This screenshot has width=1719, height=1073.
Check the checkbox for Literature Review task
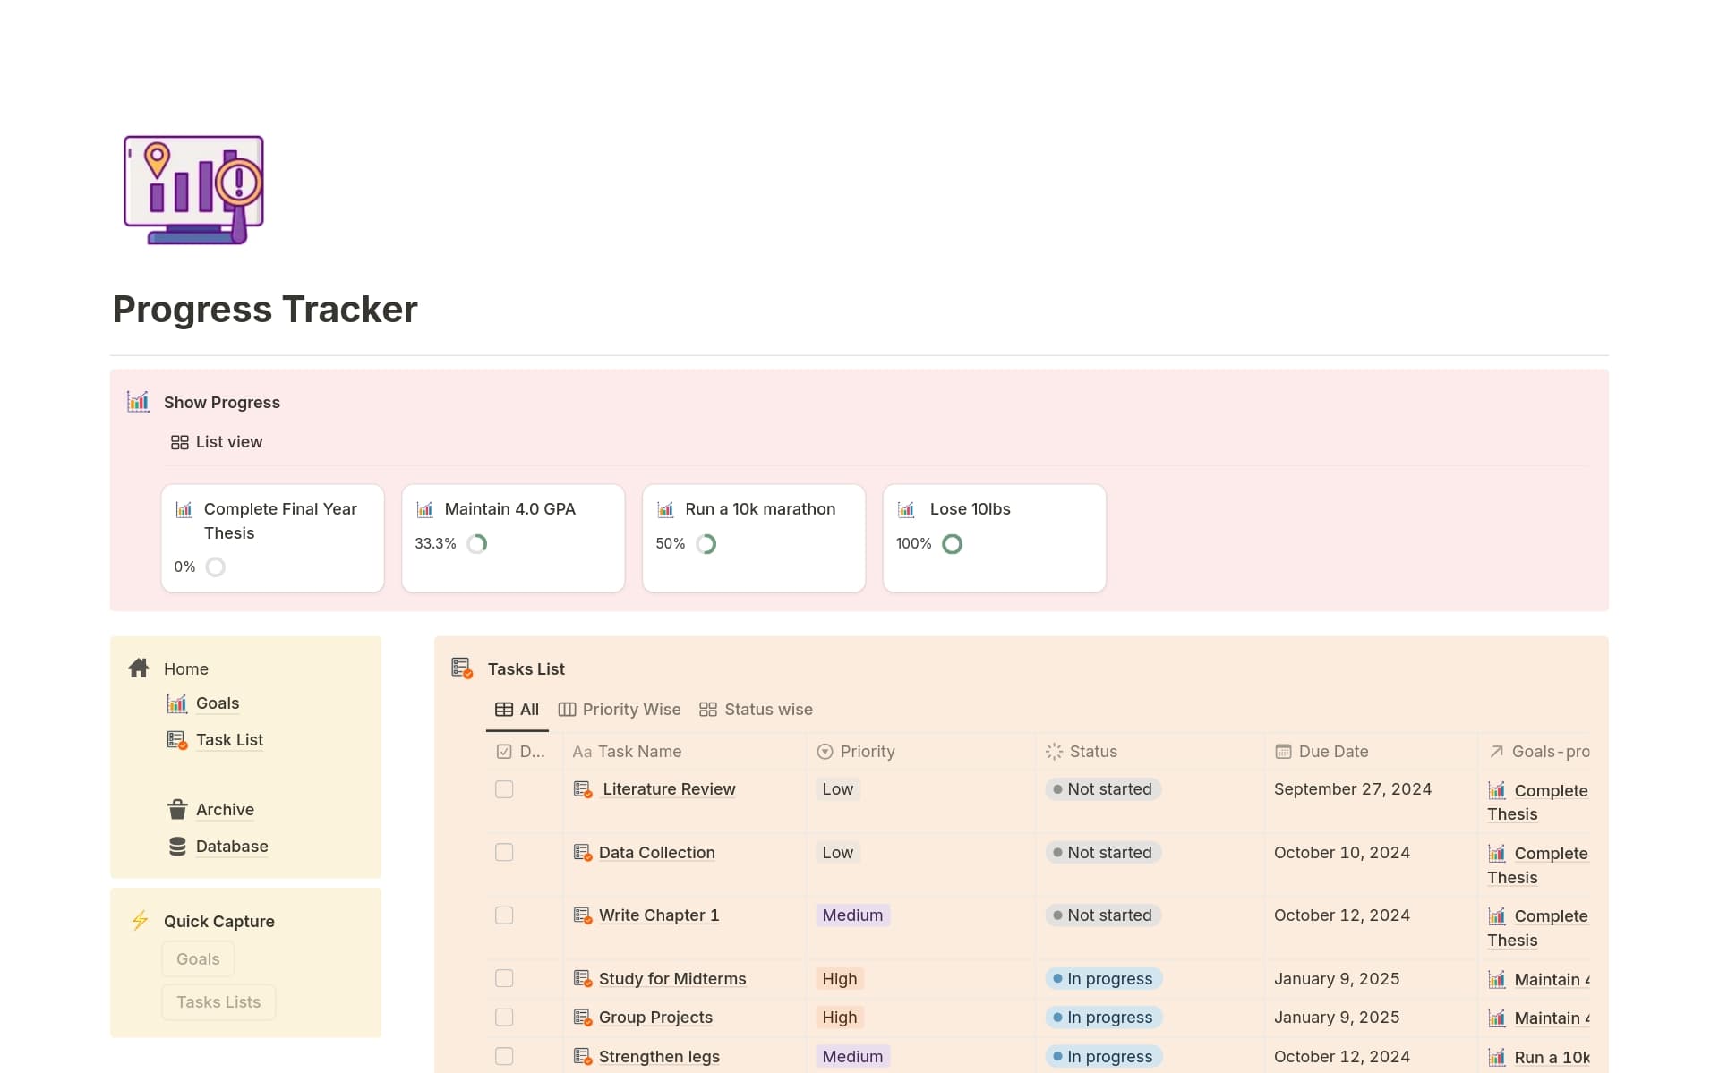[x=504, y=789]
